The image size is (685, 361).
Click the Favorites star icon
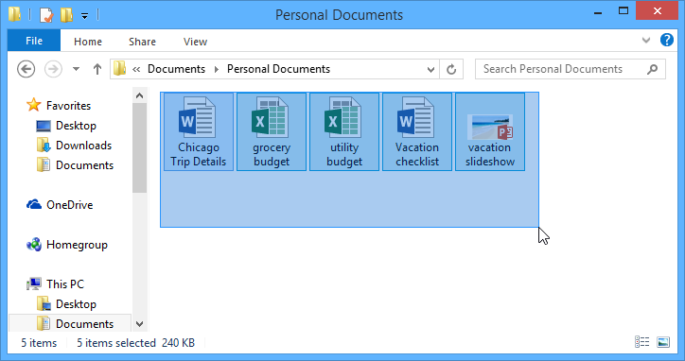34,105
